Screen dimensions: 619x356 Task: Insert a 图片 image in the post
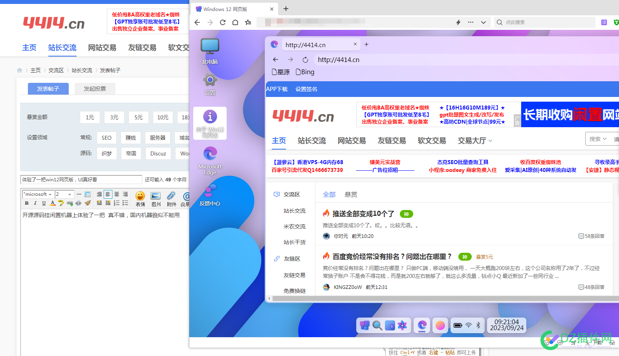pyautogui.click(x=156, y=199)
